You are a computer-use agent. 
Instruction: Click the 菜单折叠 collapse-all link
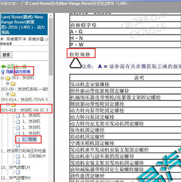[x=36, y=39]
